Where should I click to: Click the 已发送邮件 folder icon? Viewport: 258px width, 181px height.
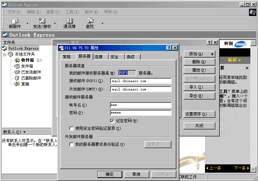[17, 72]
